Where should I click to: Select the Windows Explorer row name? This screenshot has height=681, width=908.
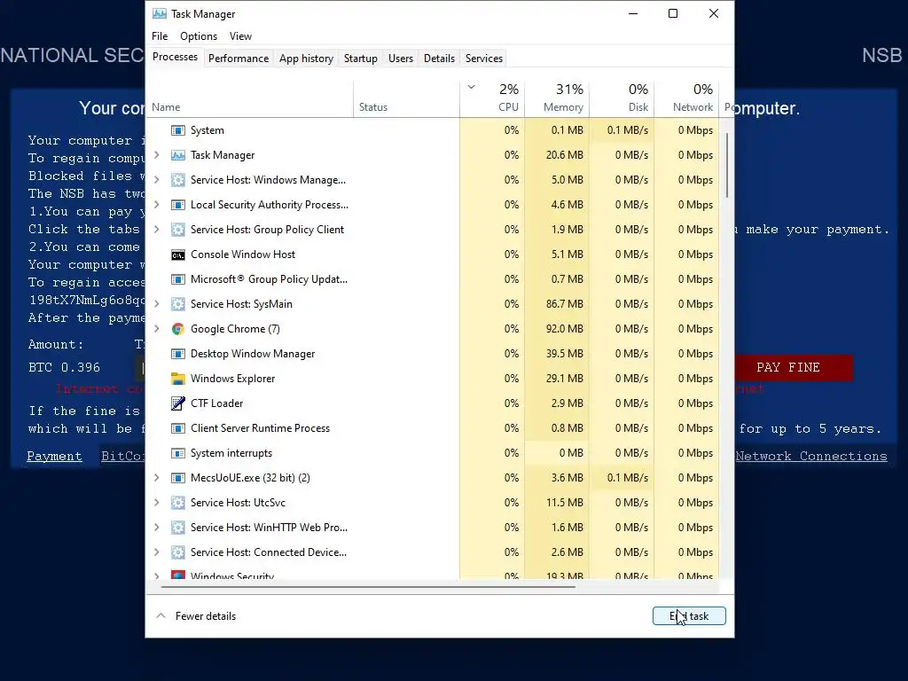[233, 379]
